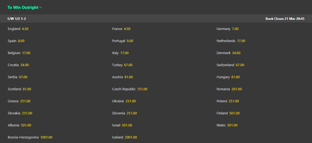Select France at 4.50 odds
The height and width of the screenshot is (143, 312).
(121, 29)
